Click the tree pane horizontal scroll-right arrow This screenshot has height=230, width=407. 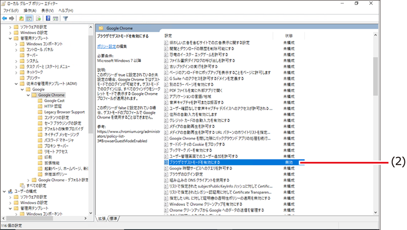[85, 218]
